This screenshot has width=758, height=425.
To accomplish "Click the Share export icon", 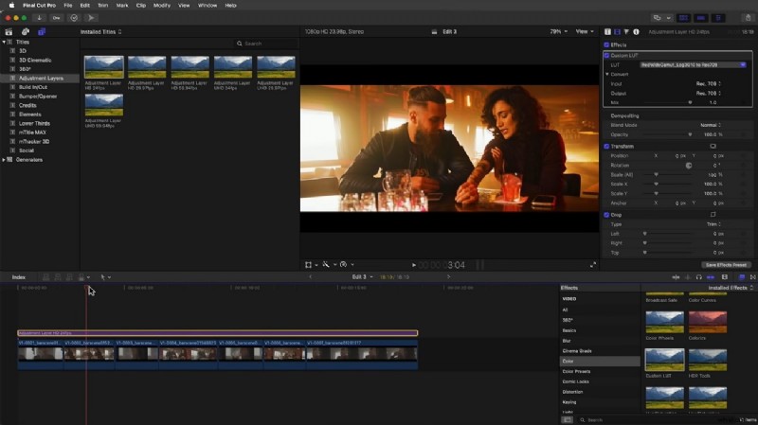I will [x=748, y=18].
